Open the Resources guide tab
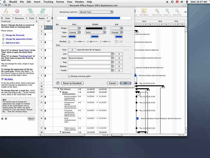Screen dimensions: 210x158 pyautogui.click(x=19, y=18)
